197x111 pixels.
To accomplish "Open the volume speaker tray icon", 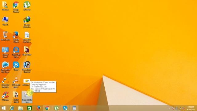I will click(x=183, y=108).
